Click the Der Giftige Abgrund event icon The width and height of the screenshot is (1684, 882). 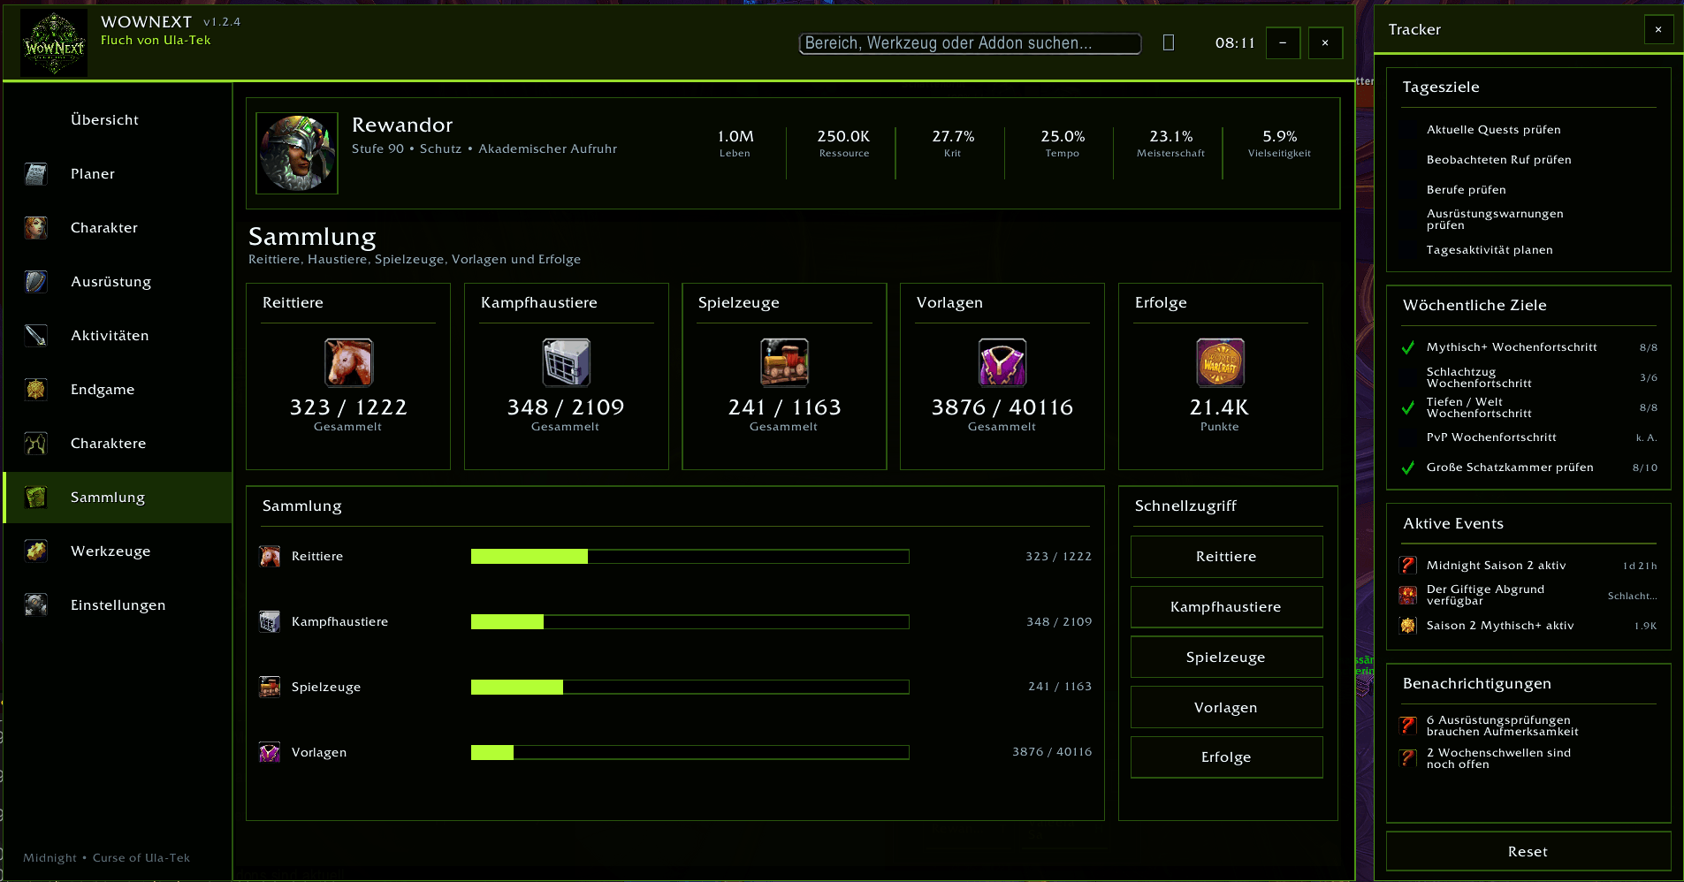[x=1408, y=596]
